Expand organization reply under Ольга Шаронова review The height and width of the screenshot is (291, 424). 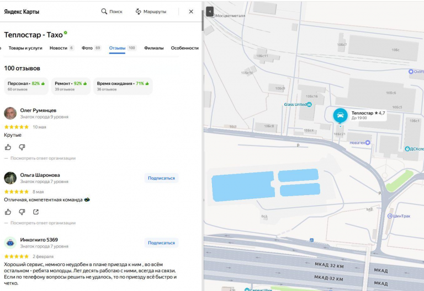(x=43, y=223)
